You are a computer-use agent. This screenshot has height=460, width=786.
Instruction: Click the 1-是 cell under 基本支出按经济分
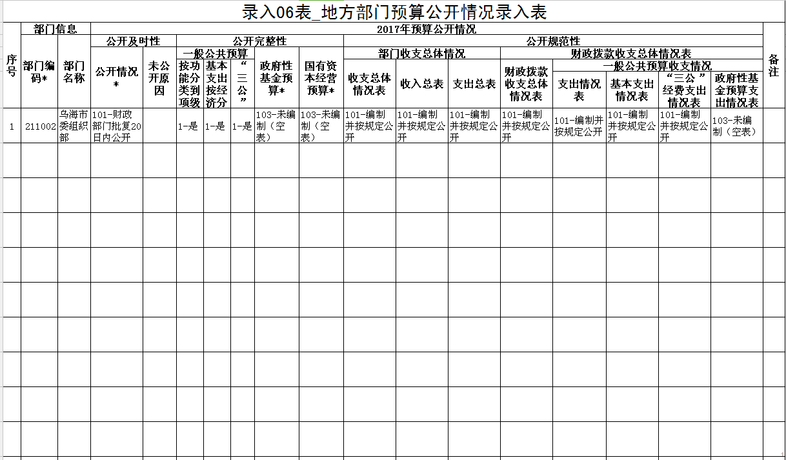(217, 126)
